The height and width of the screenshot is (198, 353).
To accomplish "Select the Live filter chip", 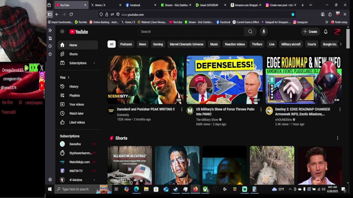I will (272, 44).
